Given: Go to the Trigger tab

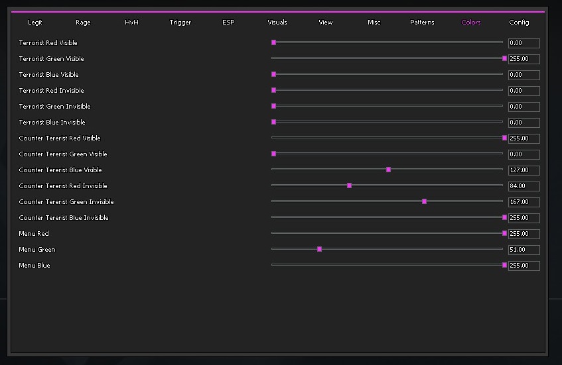Looking at the screenshot, I should (180, 23).
